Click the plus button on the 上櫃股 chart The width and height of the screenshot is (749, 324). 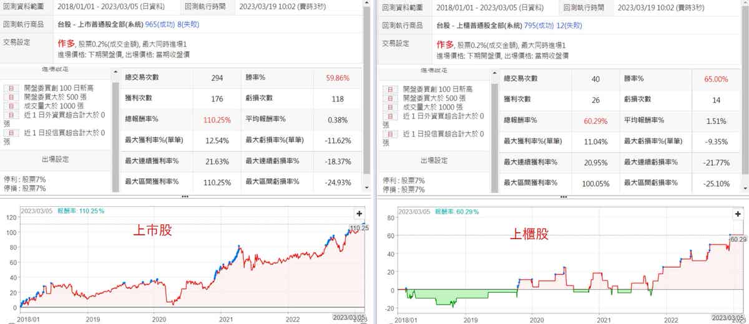738,213
